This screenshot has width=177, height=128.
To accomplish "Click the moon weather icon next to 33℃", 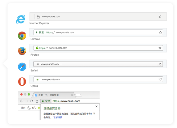I will (29, 108).
